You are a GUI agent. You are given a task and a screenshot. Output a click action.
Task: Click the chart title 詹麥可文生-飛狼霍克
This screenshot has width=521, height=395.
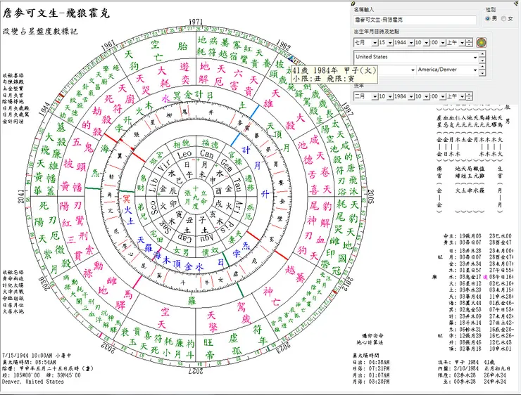(x=56, y=13)
